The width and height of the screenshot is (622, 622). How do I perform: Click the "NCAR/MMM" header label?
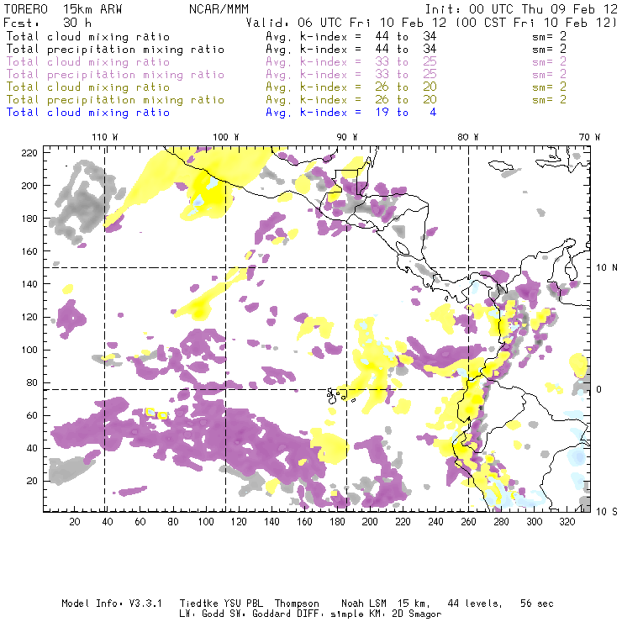point(219,9)
